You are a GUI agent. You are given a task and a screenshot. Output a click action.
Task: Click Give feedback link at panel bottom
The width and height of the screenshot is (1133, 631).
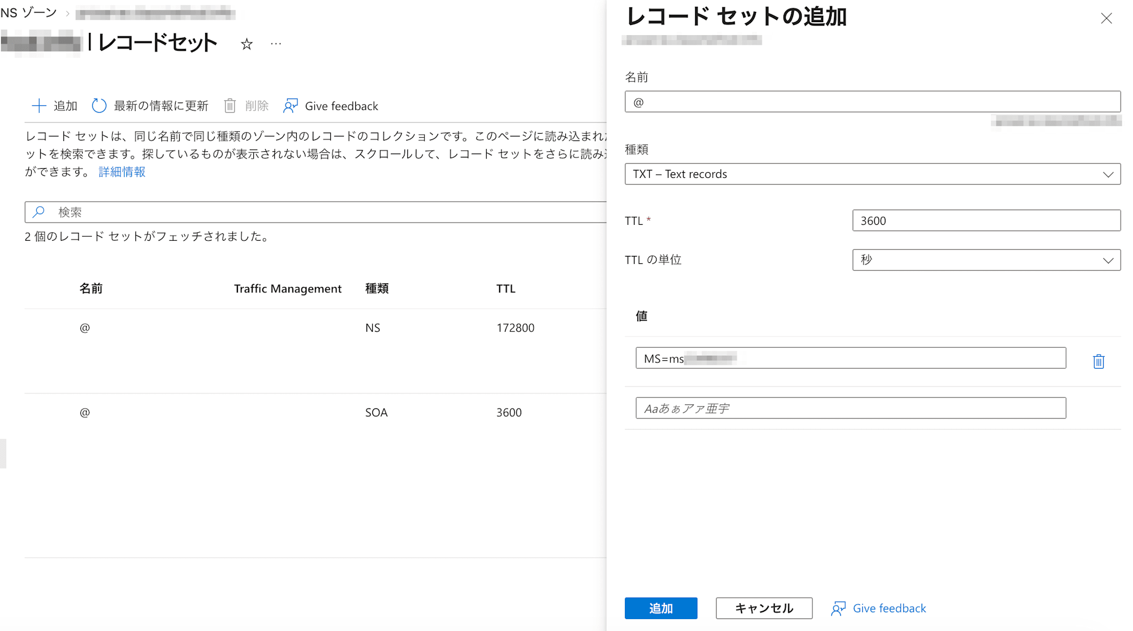[889, 608]
